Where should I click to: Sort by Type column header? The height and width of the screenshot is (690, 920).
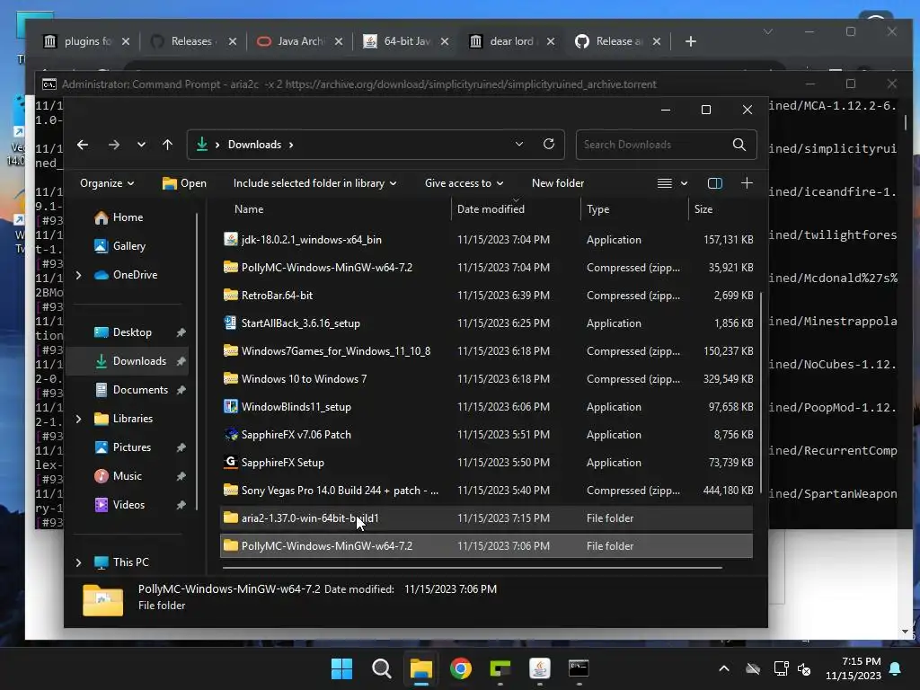597,208
